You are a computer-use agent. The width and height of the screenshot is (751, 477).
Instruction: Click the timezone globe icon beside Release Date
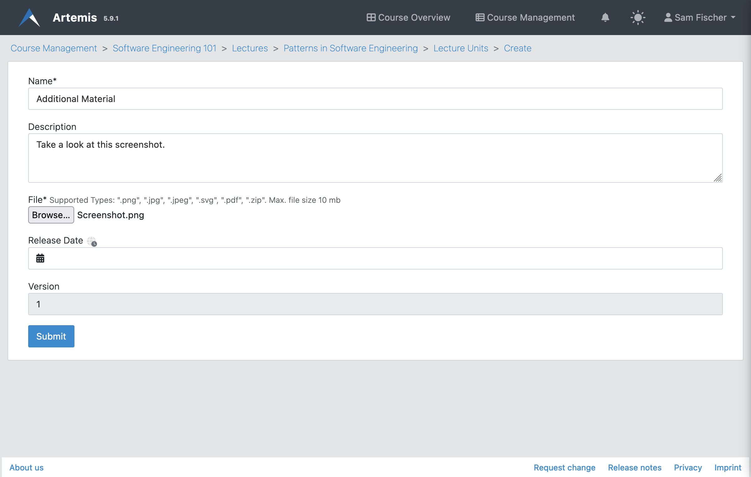pos(92,241)
